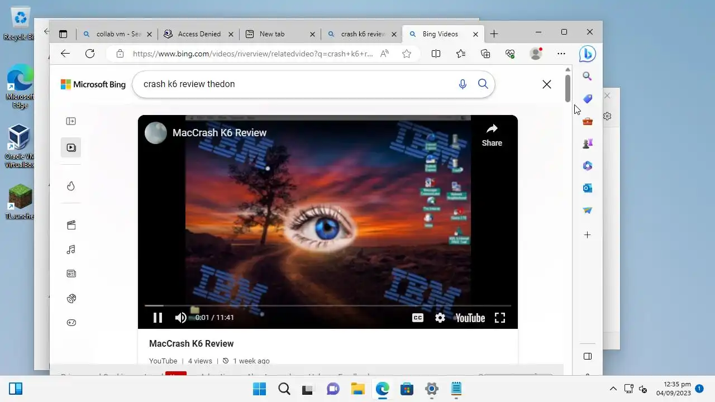Close the Bing Videos tab
This screenshot has width=715, height=402.
[475, 34]
